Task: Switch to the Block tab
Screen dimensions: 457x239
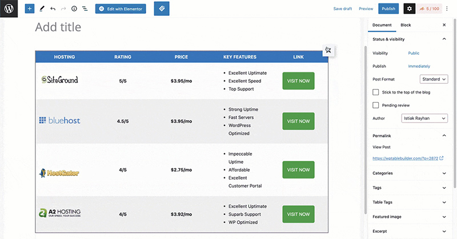Action: click(x=406, y=25)
